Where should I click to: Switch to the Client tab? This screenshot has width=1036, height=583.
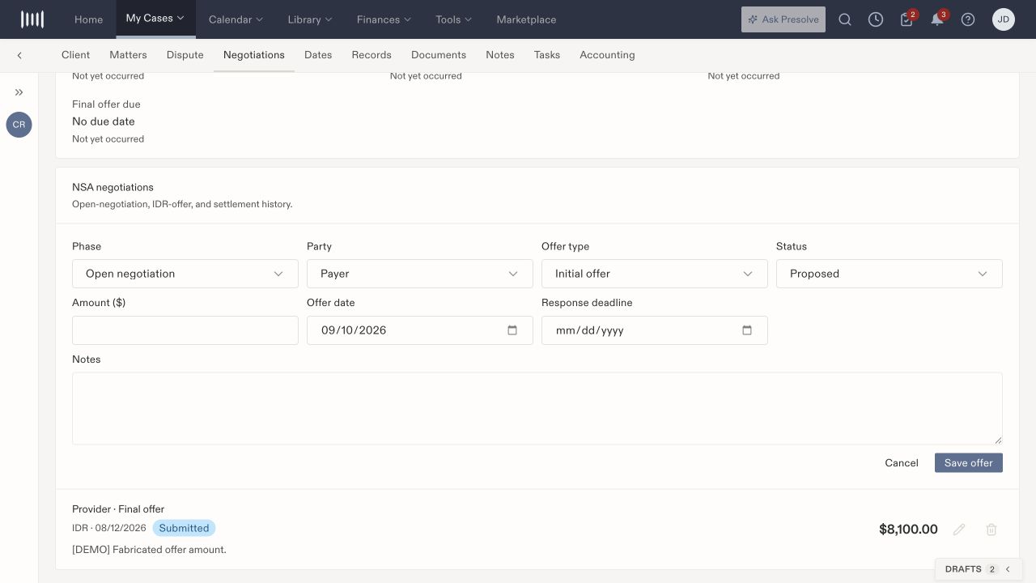pyautogui.click(x=76, y=55)
